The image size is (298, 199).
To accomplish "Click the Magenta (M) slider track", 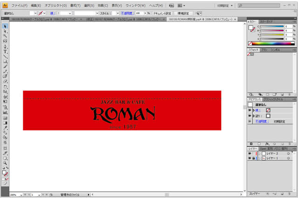I will click(x=272, y=31).
